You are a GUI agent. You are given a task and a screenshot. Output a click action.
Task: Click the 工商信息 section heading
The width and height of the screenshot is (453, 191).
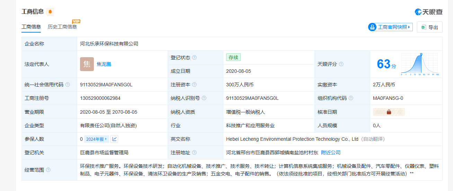33,12
